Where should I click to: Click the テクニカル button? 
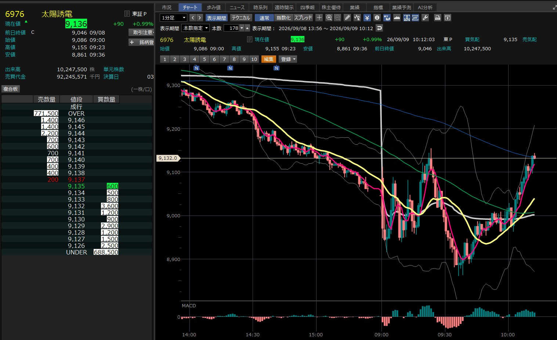(x=241, y=18)
